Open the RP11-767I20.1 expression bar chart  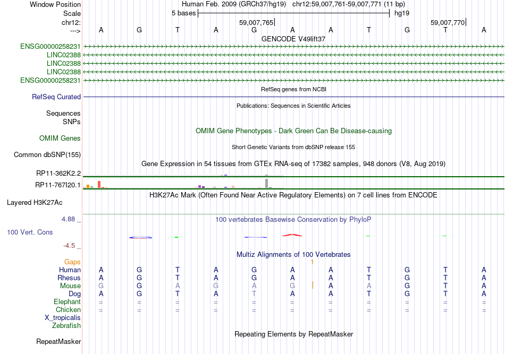point(183,184)
